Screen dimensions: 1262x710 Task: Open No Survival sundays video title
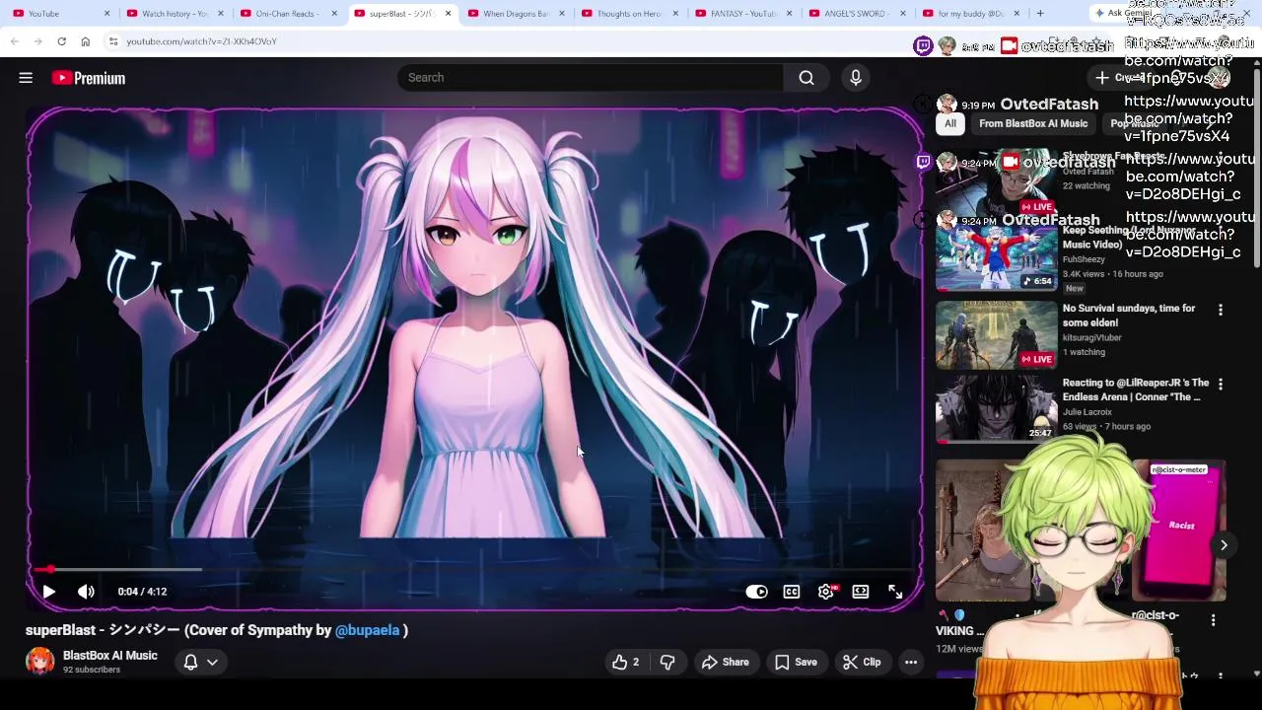(x=1129, y=316)
